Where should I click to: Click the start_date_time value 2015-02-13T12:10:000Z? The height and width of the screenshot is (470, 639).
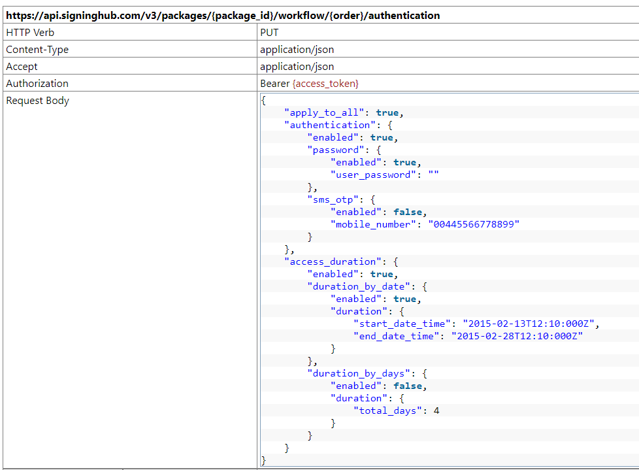pos(528,324)
